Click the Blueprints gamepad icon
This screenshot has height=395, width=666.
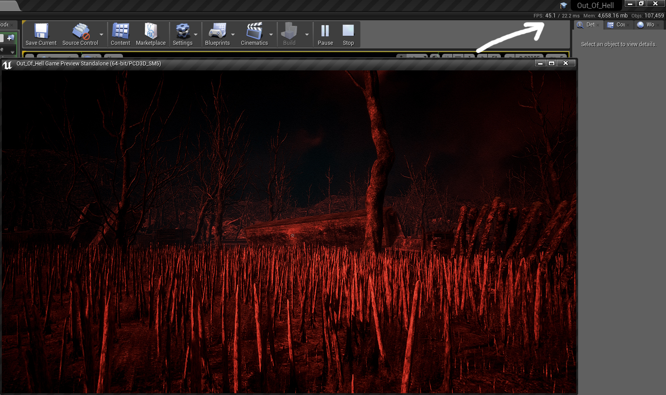point(217,31)
